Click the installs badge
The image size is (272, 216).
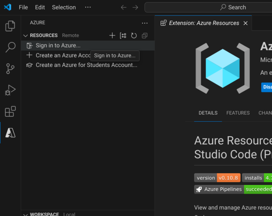257,178
